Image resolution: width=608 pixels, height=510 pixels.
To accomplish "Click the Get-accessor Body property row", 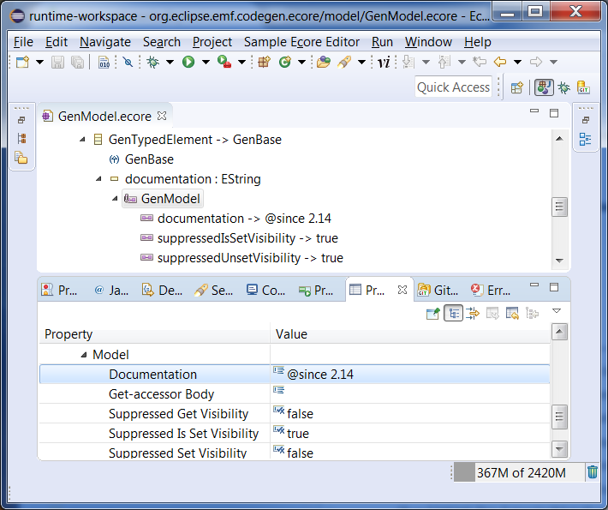I will click(295, 394).
